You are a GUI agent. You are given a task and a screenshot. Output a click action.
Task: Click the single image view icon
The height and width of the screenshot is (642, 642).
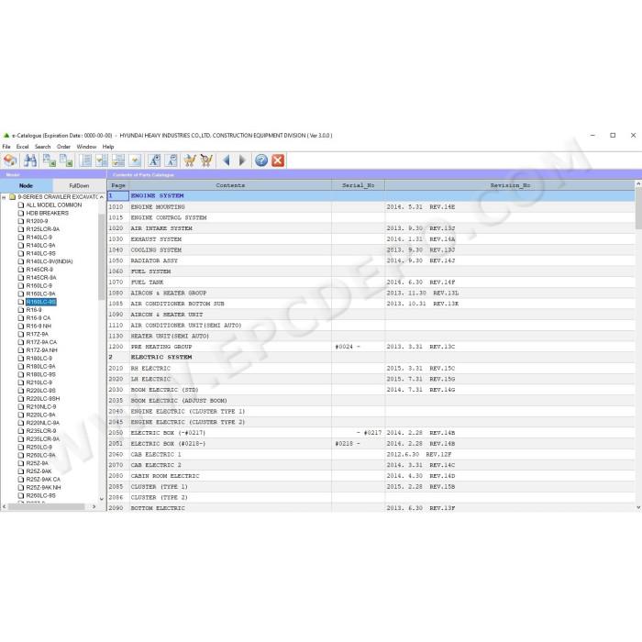[x=135, y=160]
